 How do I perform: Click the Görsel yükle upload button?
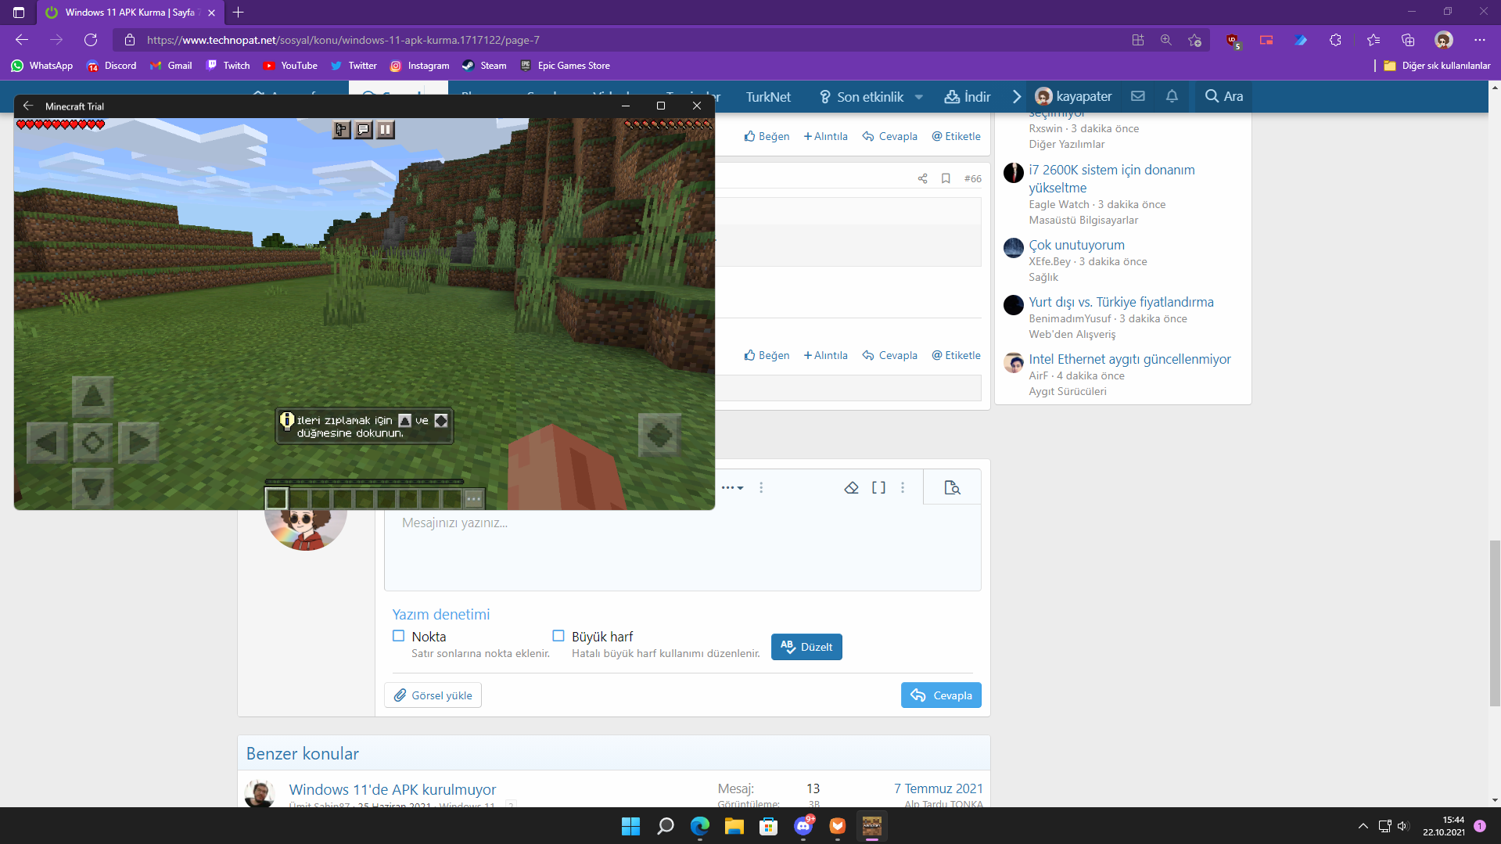coord(433,695)
